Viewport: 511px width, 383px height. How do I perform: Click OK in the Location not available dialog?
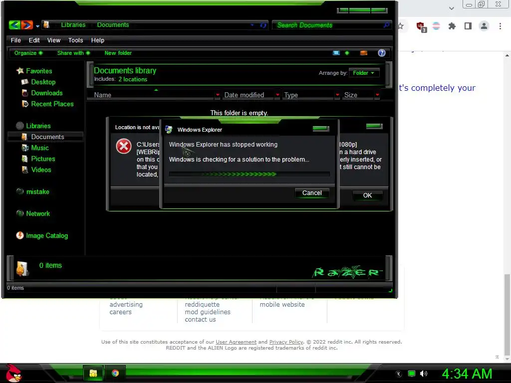tap(367, 195)
